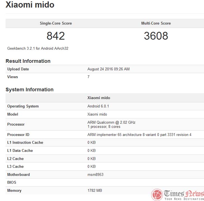Screen dimensions: 204x201
Task: Click the 'Your News Destination' tagline
Action: [x=184, y=199]
